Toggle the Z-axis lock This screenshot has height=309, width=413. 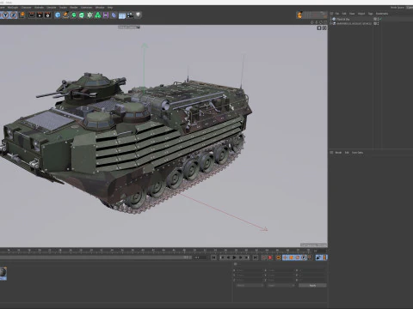pyautogui.click(x=14, y=15)
